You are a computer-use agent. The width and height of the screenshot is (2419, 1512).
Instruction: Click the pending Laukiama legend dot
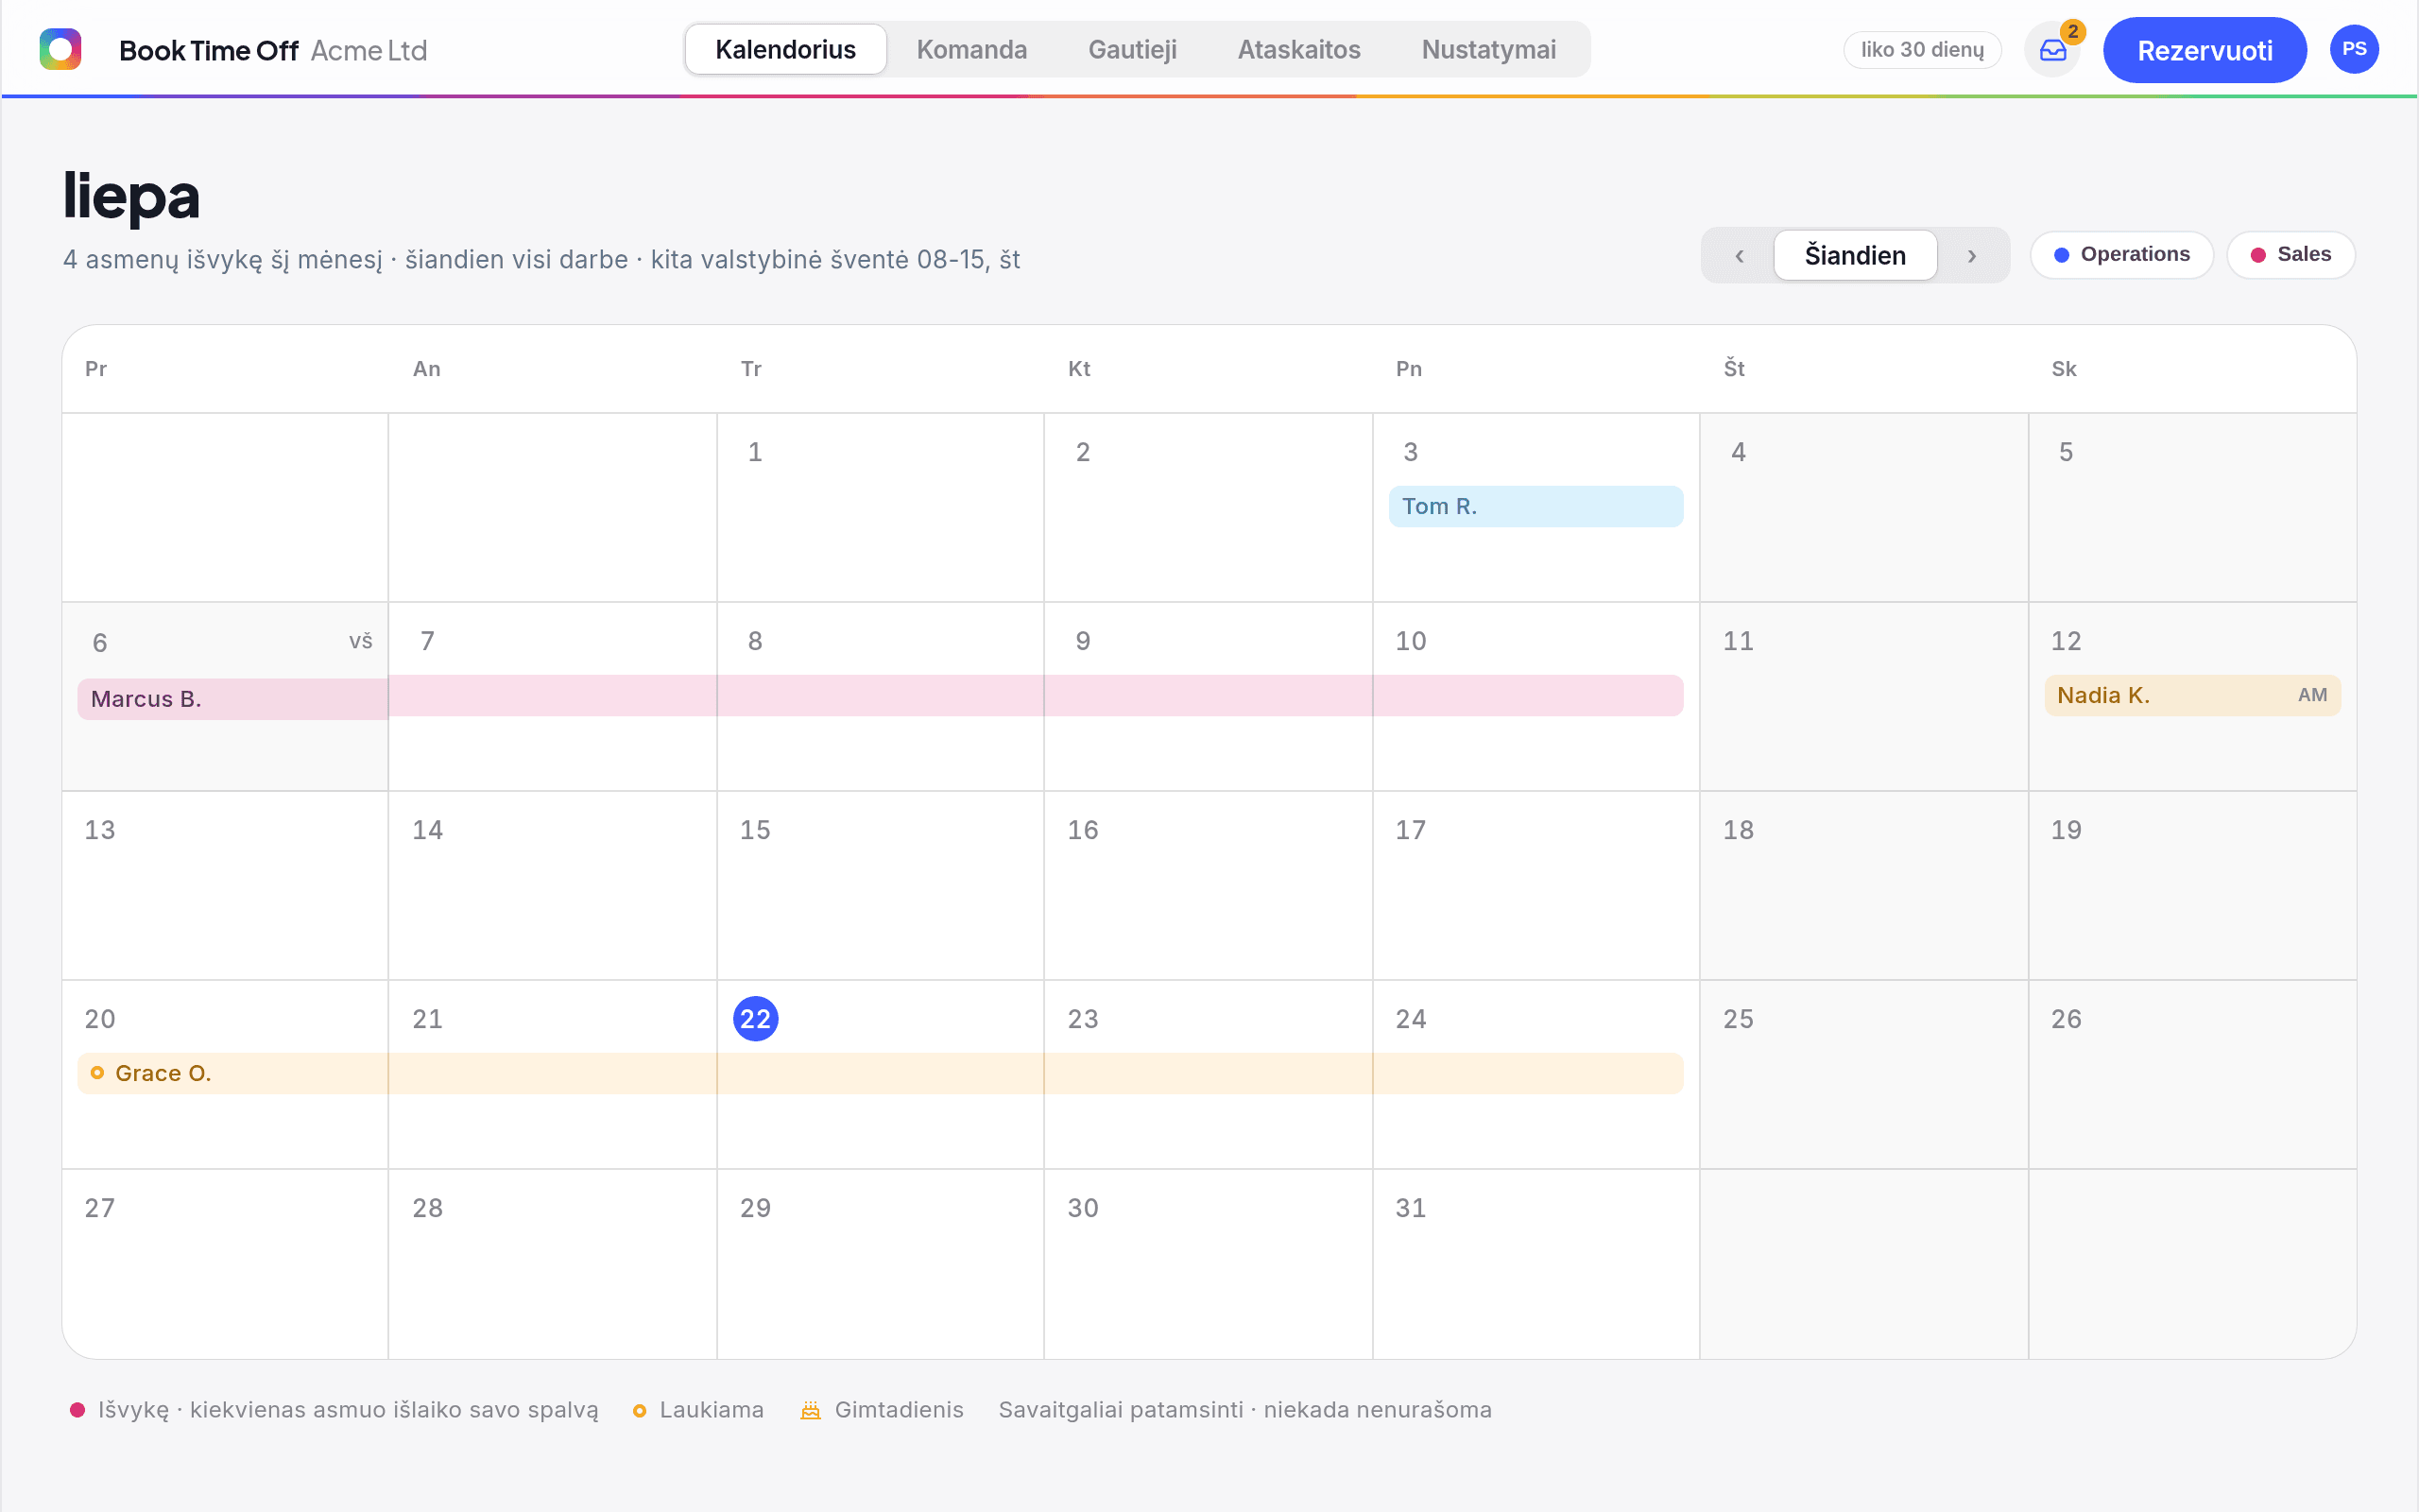(640, 1411)
